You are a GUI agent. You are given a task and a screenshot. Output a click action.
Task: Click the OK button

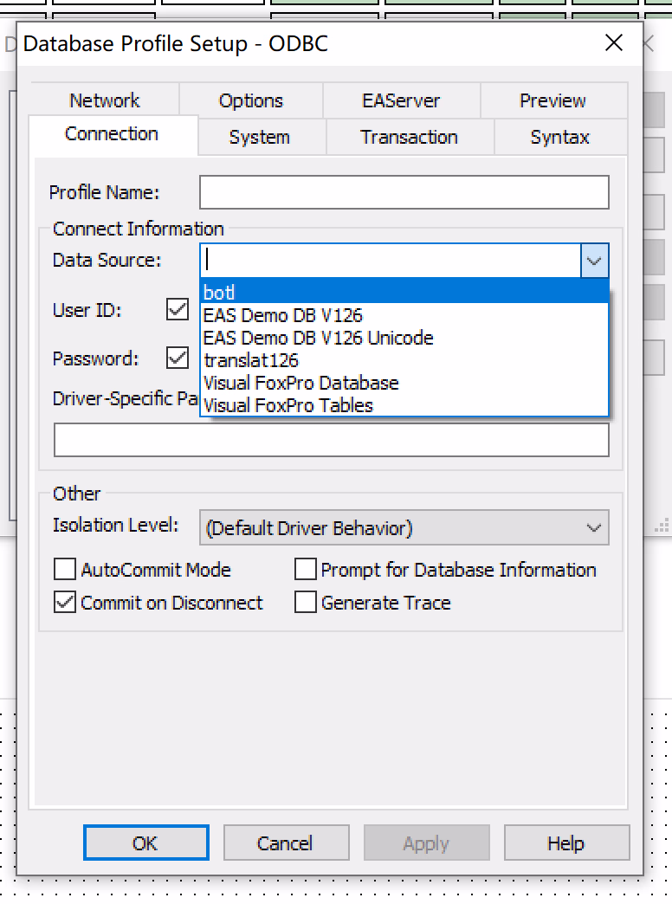[145, 843]
